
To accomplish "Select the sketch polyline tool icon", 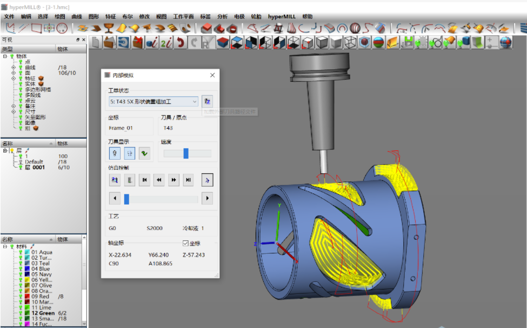I will (11, 28).
